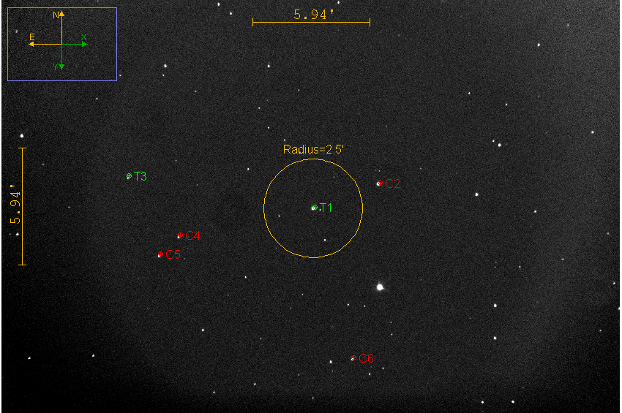Click the red C4 text label
The width and height of the screenshot is (622, 413).
pos(192,235)
